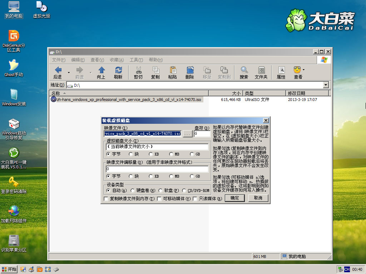
Task: Expand the Back (后退) history dropdown arrow
Action: 69,72
